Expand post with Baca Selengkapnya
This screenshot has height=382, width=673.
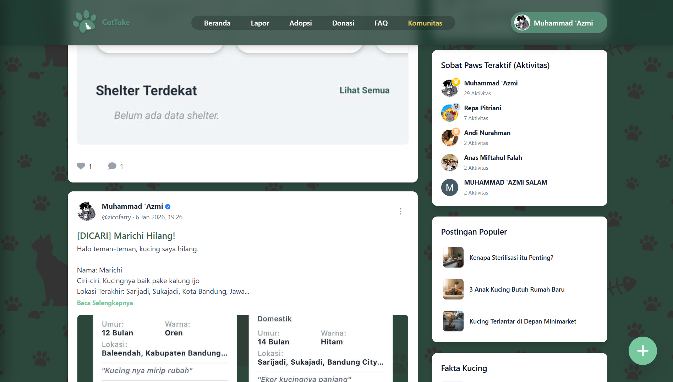(x=105, y=303)
